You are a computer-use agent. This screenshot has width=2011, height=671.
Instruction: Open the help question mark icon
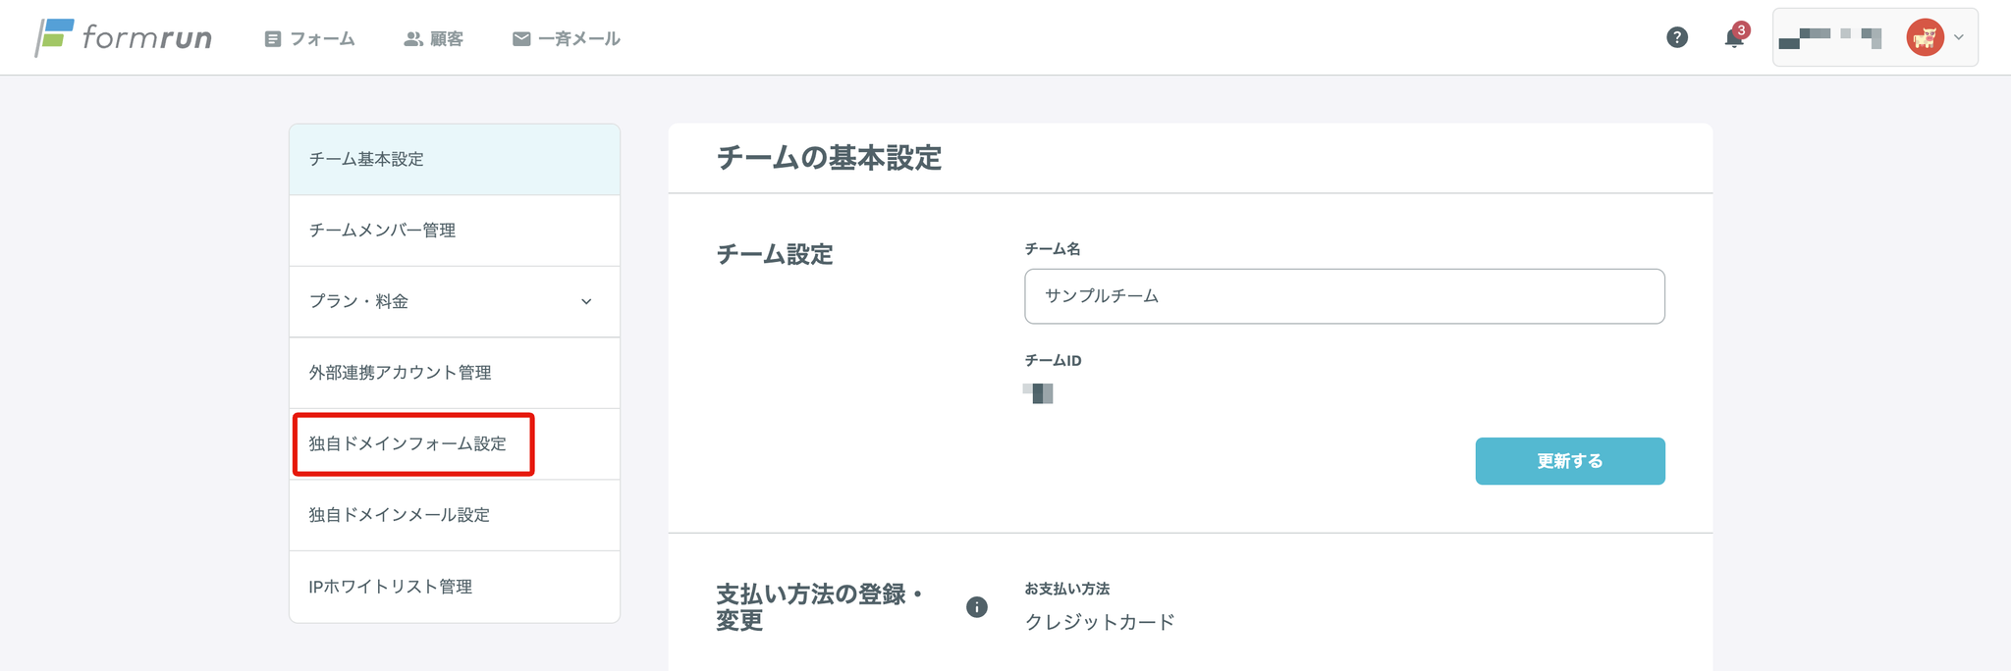[1677, 37]
